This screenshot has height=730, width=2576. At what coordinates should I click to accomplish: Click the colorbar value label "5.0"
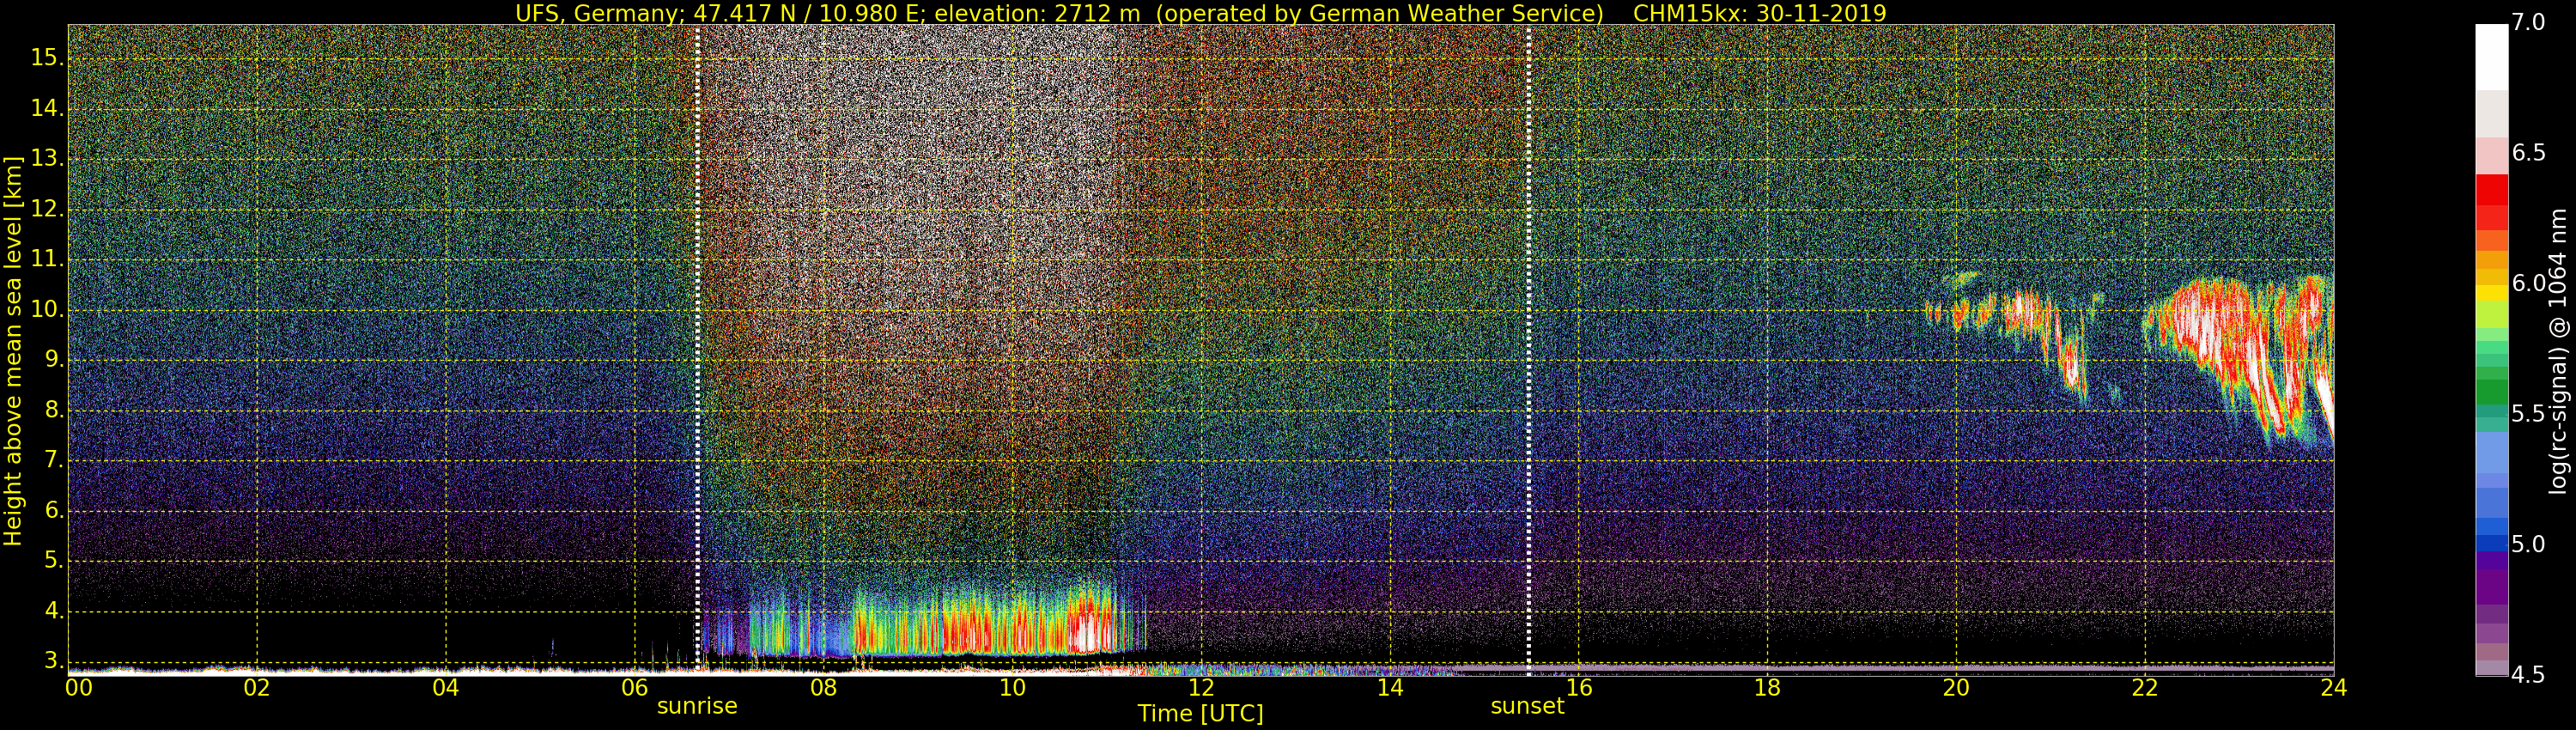click(2529, 544)
